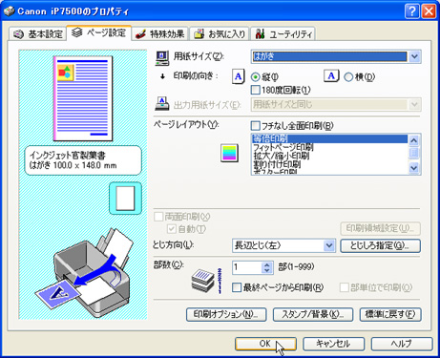Open the 用紙サイズ dropdown

[x=414, y=57]
